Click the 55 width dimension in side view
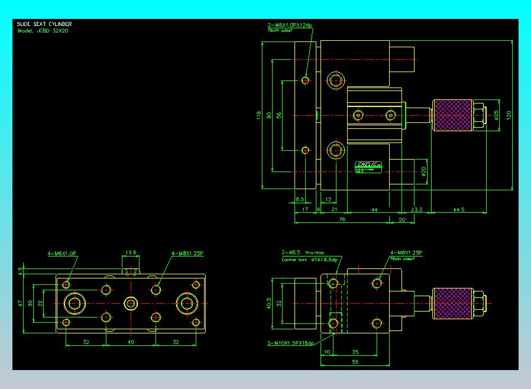 355,362
